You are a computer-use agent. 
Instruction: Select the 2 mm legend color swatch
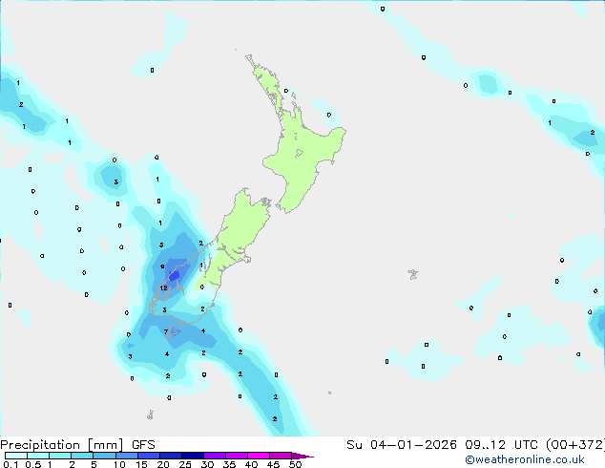coord(82,456)
